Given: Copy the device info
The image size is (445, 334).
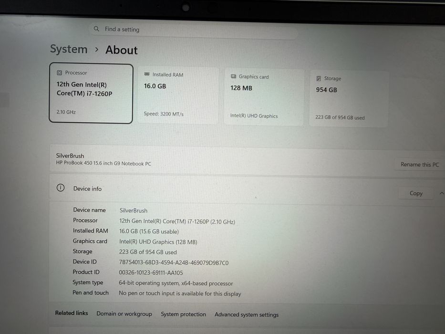Looking at the screenshot, I should coord(416,193).
